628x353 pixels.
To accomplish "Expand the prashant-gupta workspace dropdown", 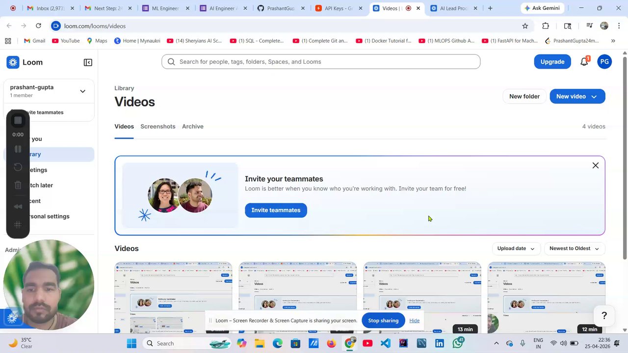I will pyautogui.click(x=82, y=91).
